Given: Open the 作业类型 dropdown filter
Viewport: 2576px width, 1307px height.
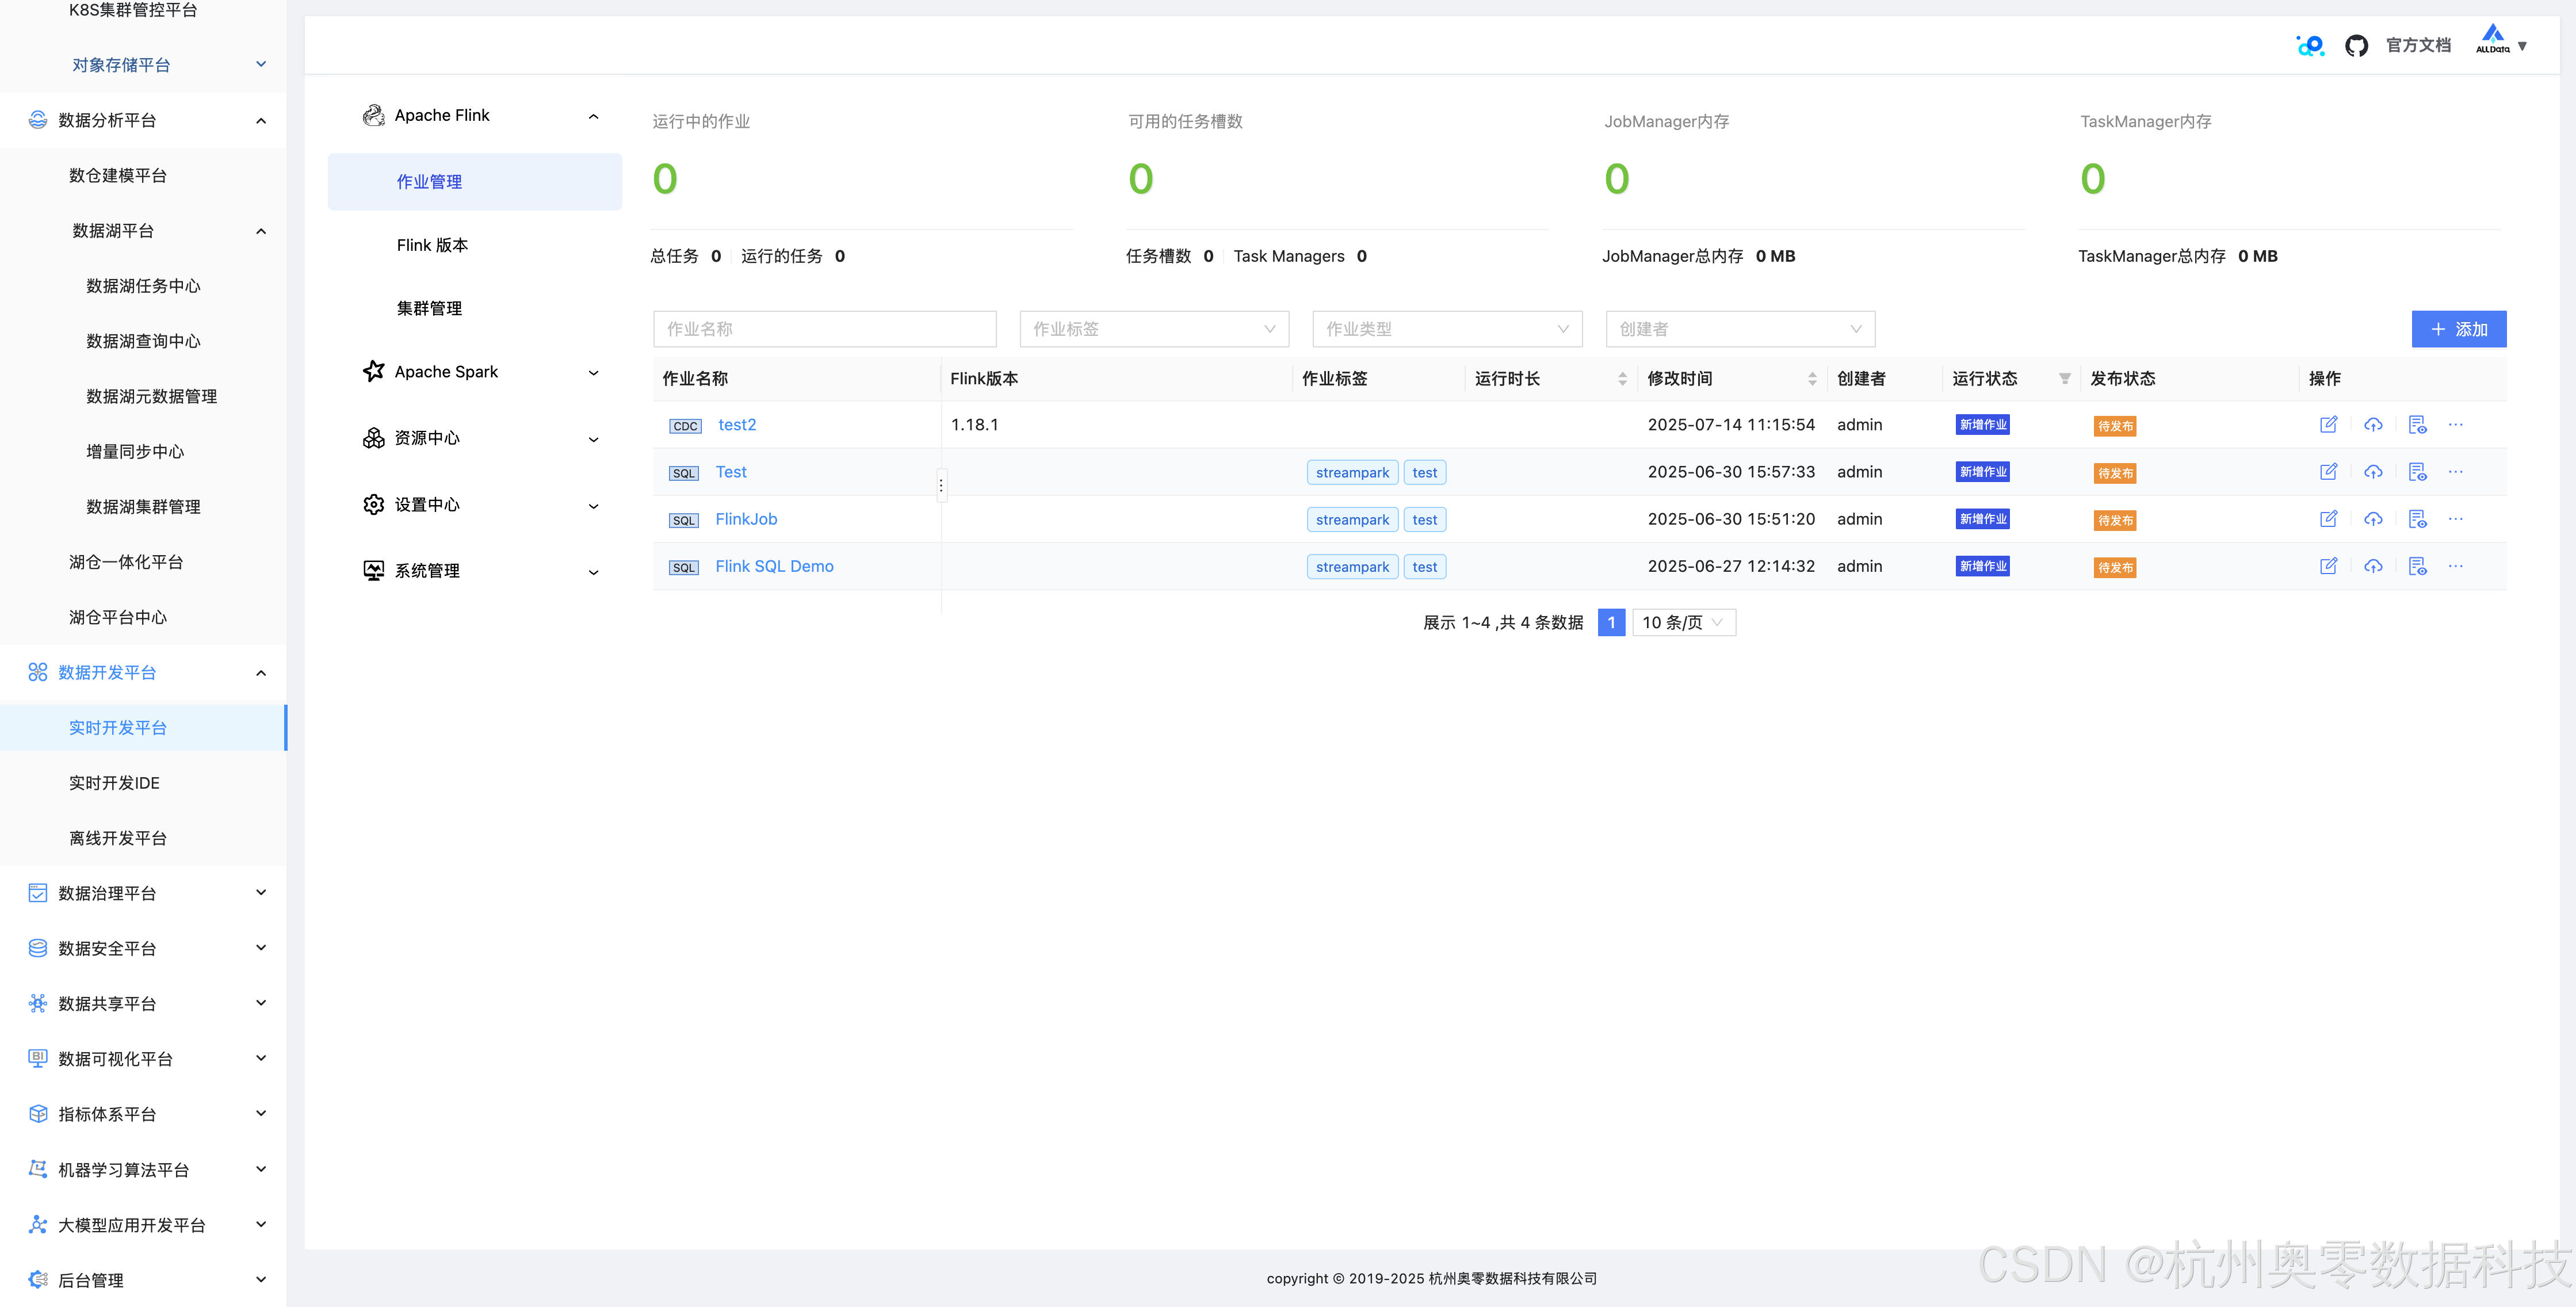Looking at the screenshot, I should click(x=1447, y=329).
